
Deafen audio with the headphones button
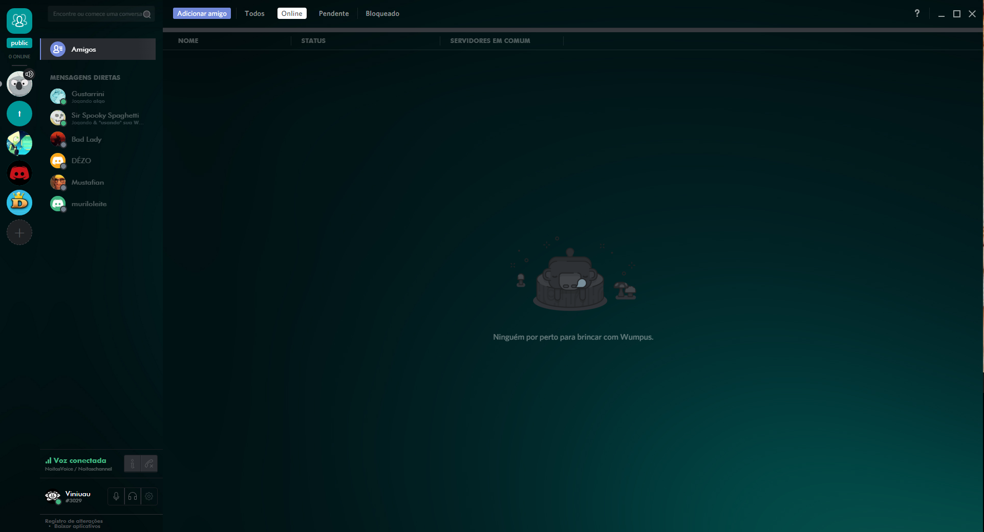point(133,496)
